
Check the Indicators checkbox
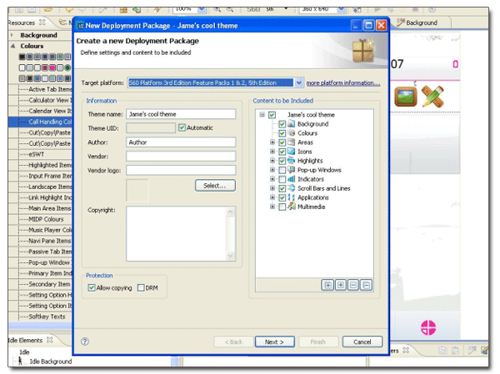click(282, 179)
